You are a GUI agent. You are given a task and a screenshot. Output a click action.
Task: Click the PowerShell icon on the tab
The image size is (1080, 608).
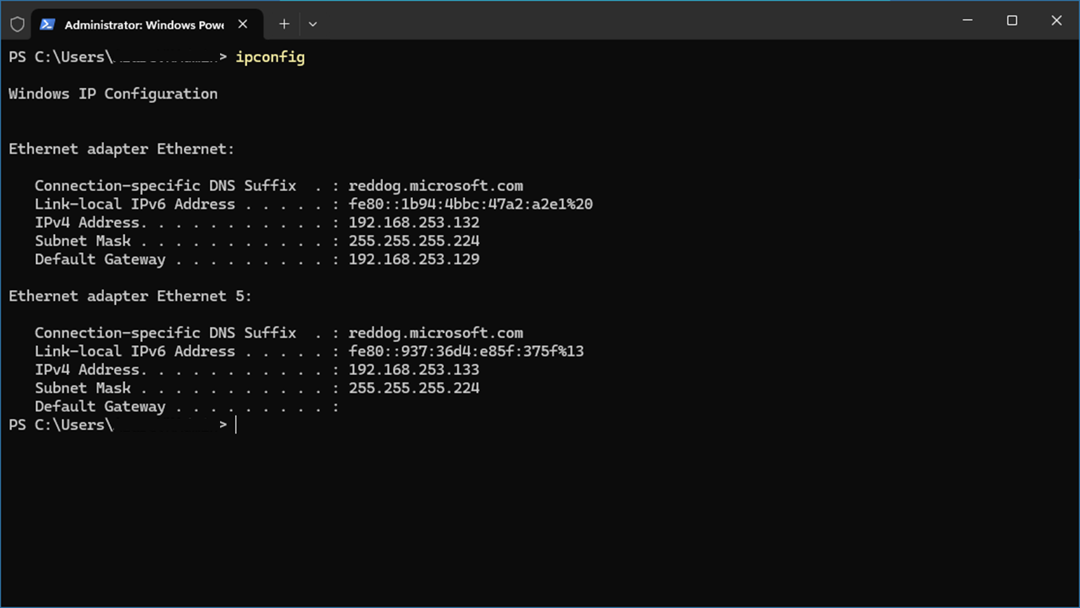47,24
